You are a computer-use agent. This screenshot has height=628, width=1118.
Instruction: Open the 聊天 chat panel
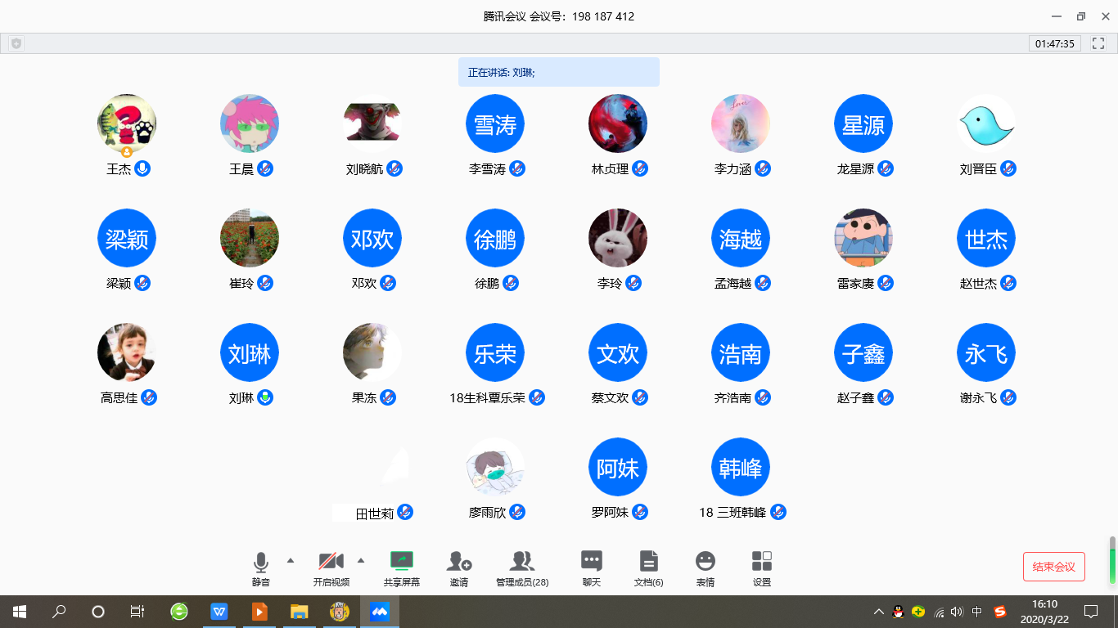click(x=592, y=569)
